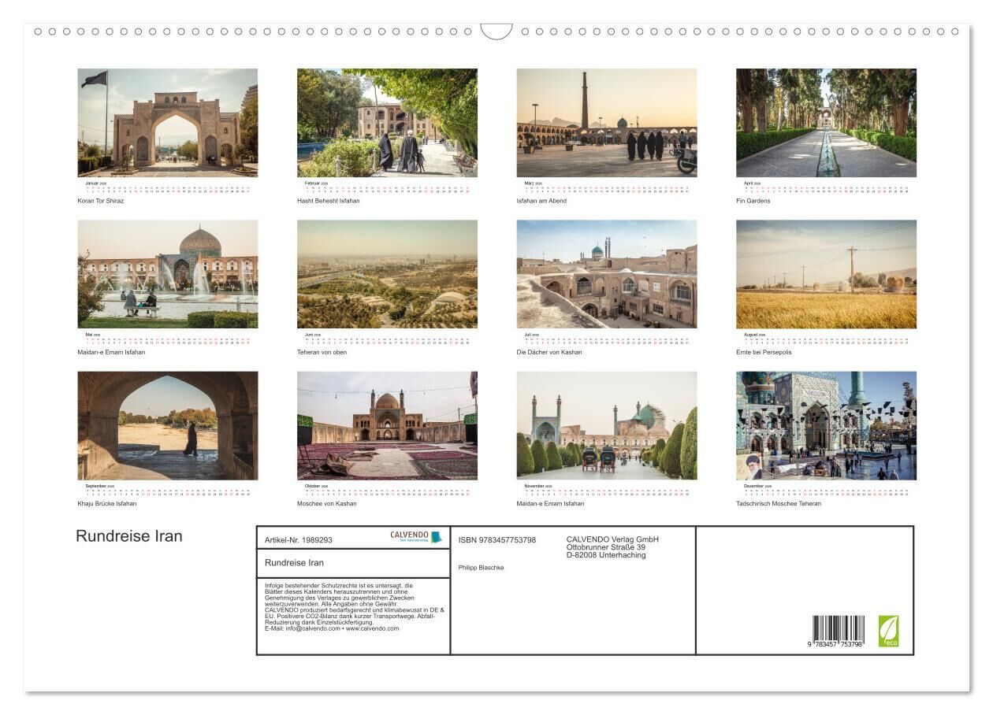Image resolution: width=993 pixels, height=715 pixels.
Task: Select the Hasht Behesht Isfahan photo
Action: (x=387, y=122)
